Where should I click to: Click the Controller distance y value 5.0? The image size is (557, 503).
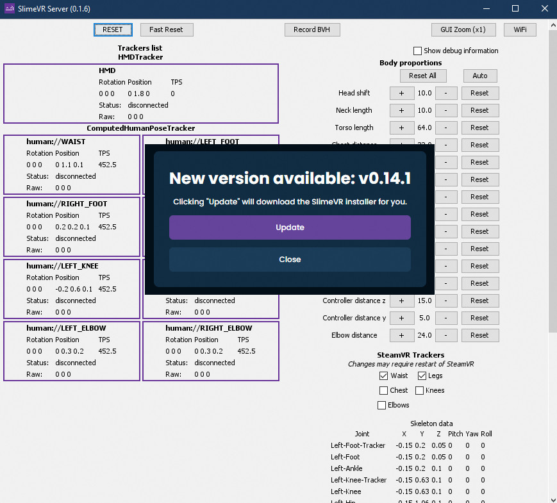425,318
